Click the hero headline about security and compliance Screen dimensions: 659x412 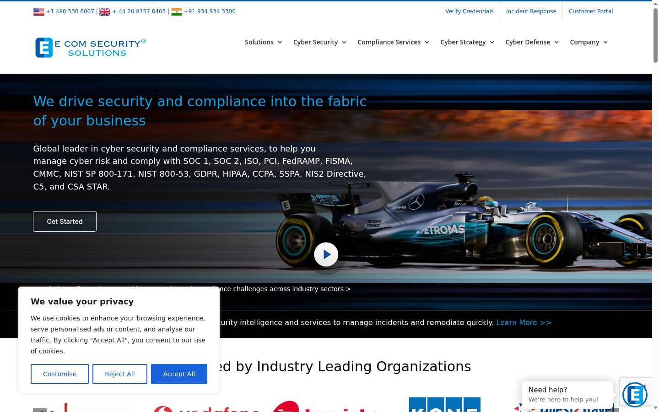(x=200, y=111)
